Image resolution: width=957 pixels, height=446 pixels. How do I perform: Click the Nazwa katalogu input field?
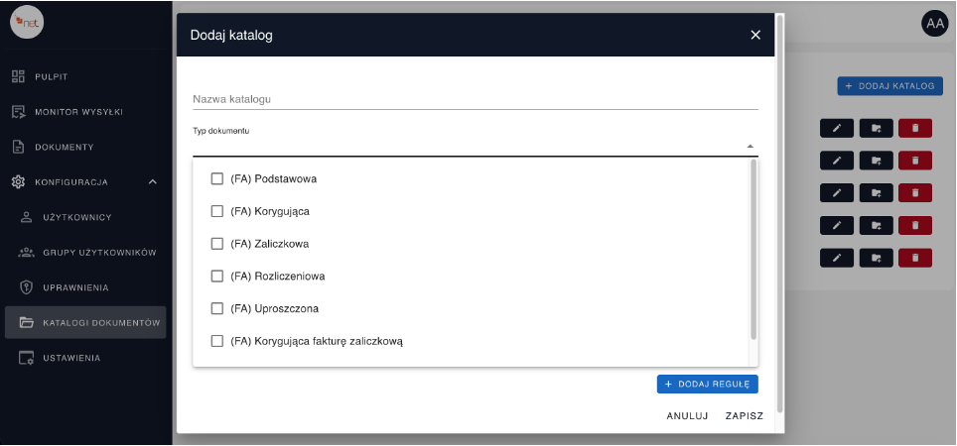[475, 99]
